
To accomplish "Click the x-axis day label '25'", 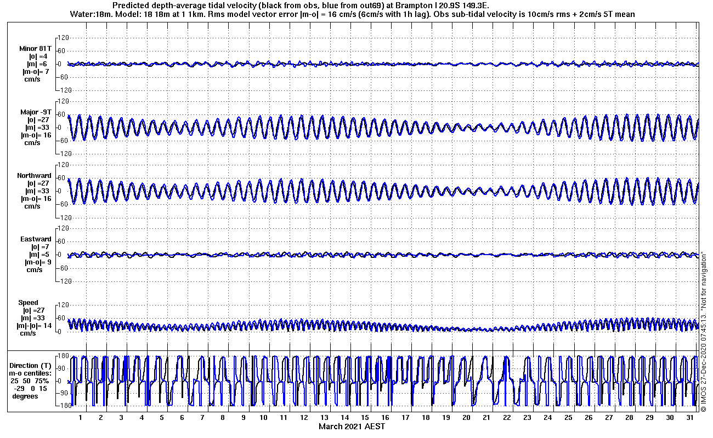I will (568, 418).
